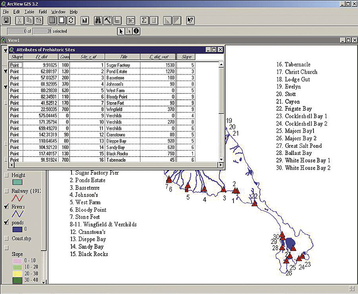Open the Window menu
The width and height of the screenshot is (358, 294).
[58, 12]
